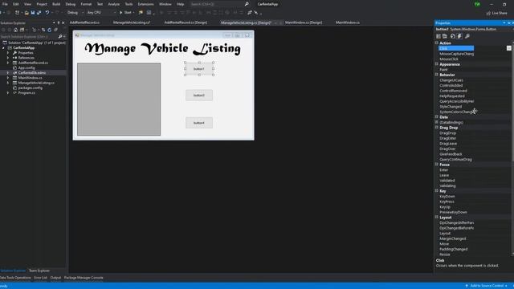Switch to the AddRentalRecord.cs tab
The width and height of the screenshot is (514, 289).
[84, 22]
